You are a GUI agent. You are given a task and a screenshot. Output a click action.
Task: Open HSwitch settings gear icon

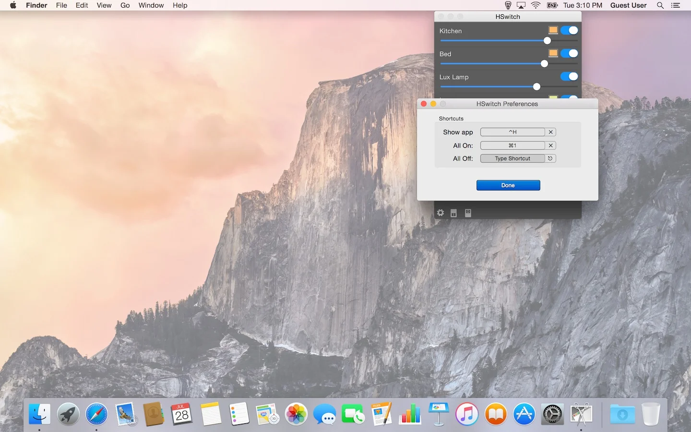441,213
